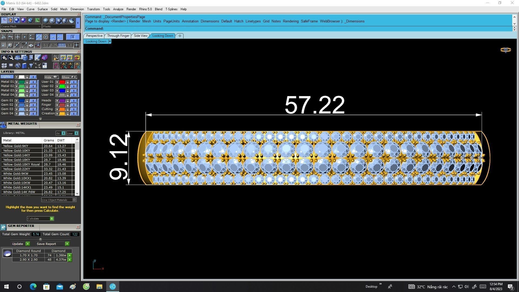
Task: Click the 0.25 snap spacing button
Action: click(54, 45)
